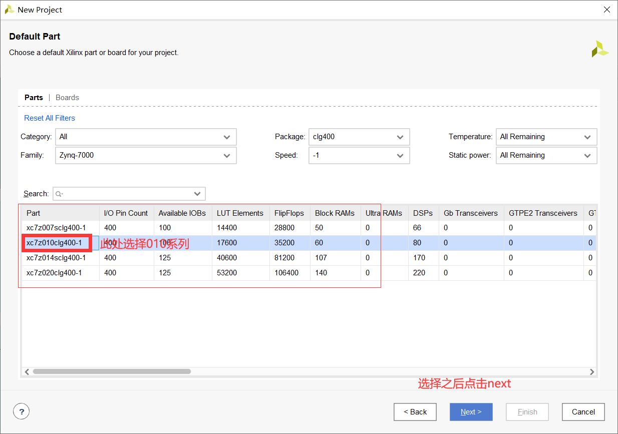Click the Cancel button
Image resolution: width=618 pixels, height=434 pixels.
click(583, 412)
